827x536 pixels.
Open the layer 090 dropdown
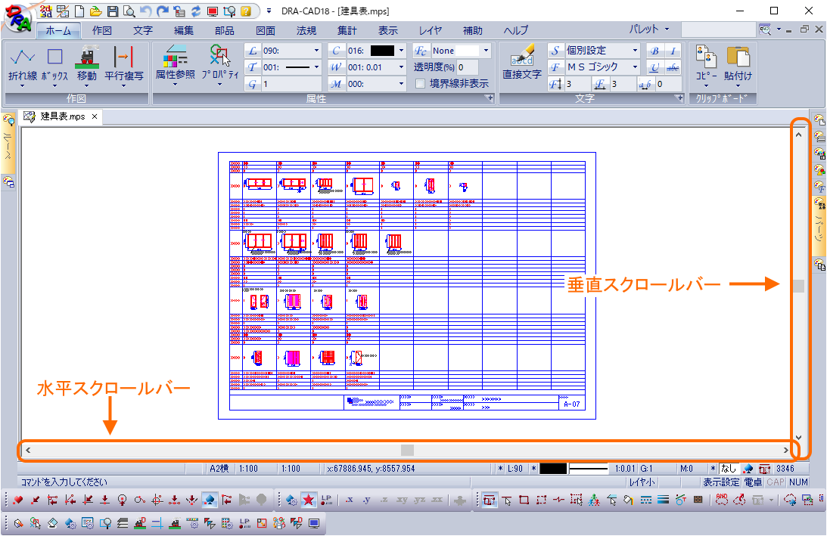pos(316,51)
